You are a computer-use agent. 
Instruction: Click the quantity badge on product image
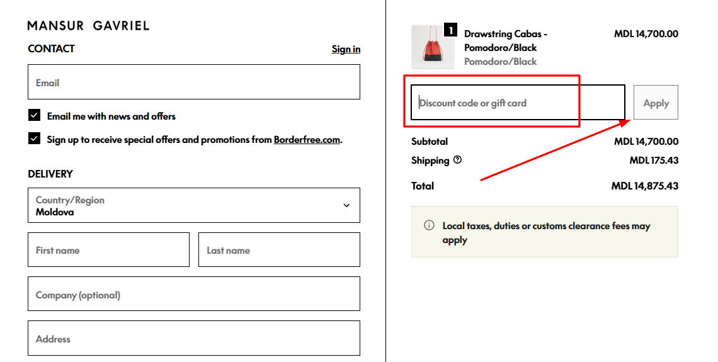pos(450,30)
